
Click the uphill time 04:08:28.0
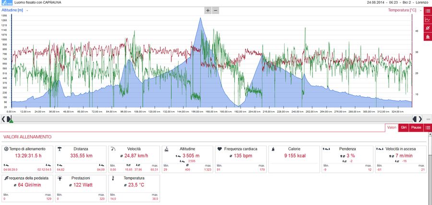pyautogui.click(x=10, y=170)
